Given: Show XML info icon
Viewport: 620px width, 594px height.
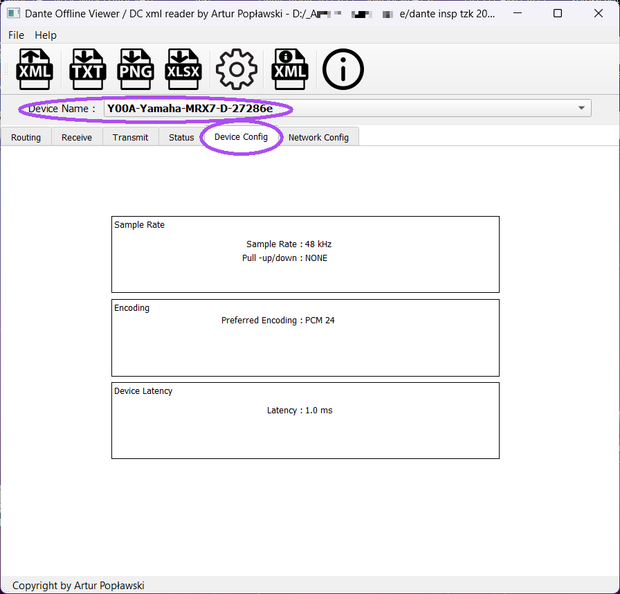Looking at the screenshot, I should click(290, 69).
